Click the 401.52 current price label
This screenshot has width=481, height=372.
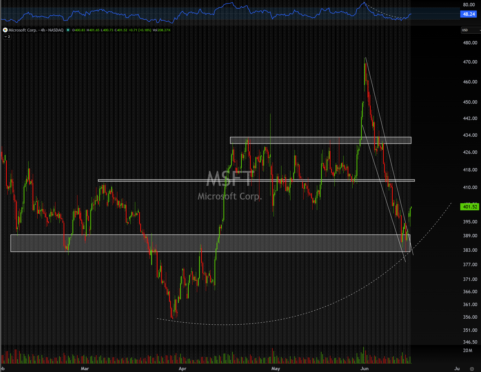click(470, 207)
